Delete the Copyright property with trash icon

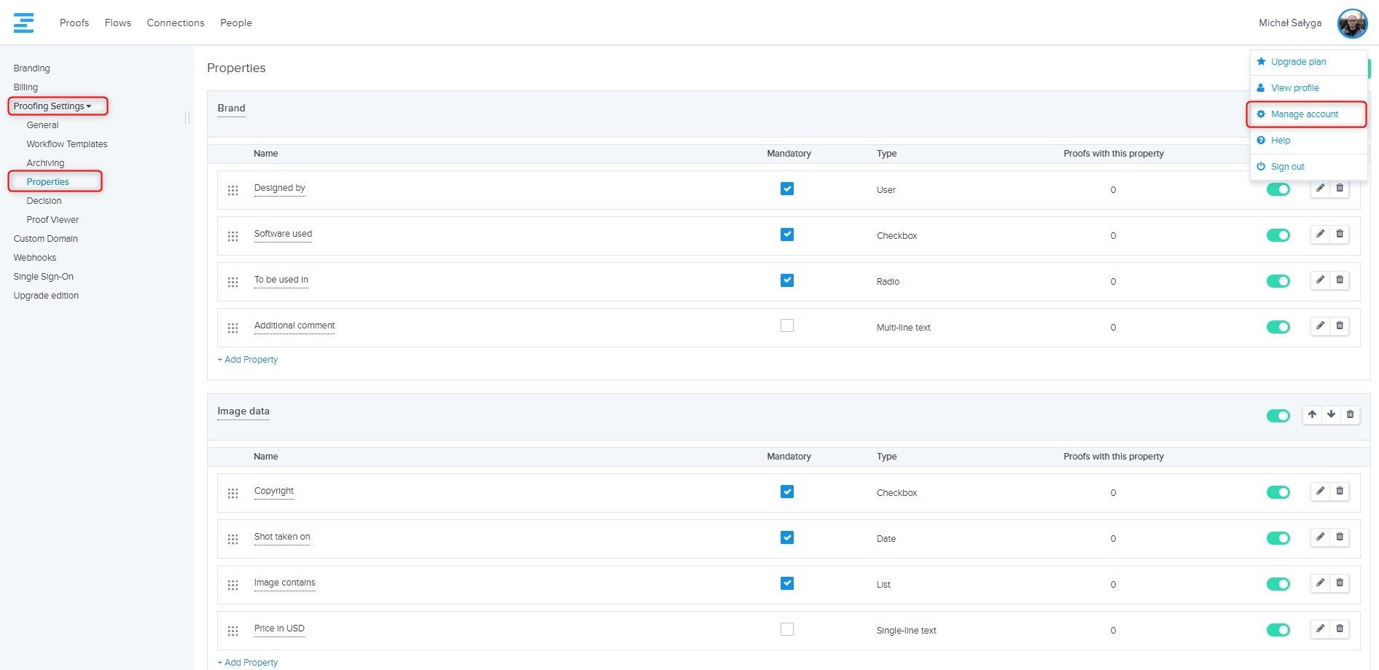tap(1340, 492)
